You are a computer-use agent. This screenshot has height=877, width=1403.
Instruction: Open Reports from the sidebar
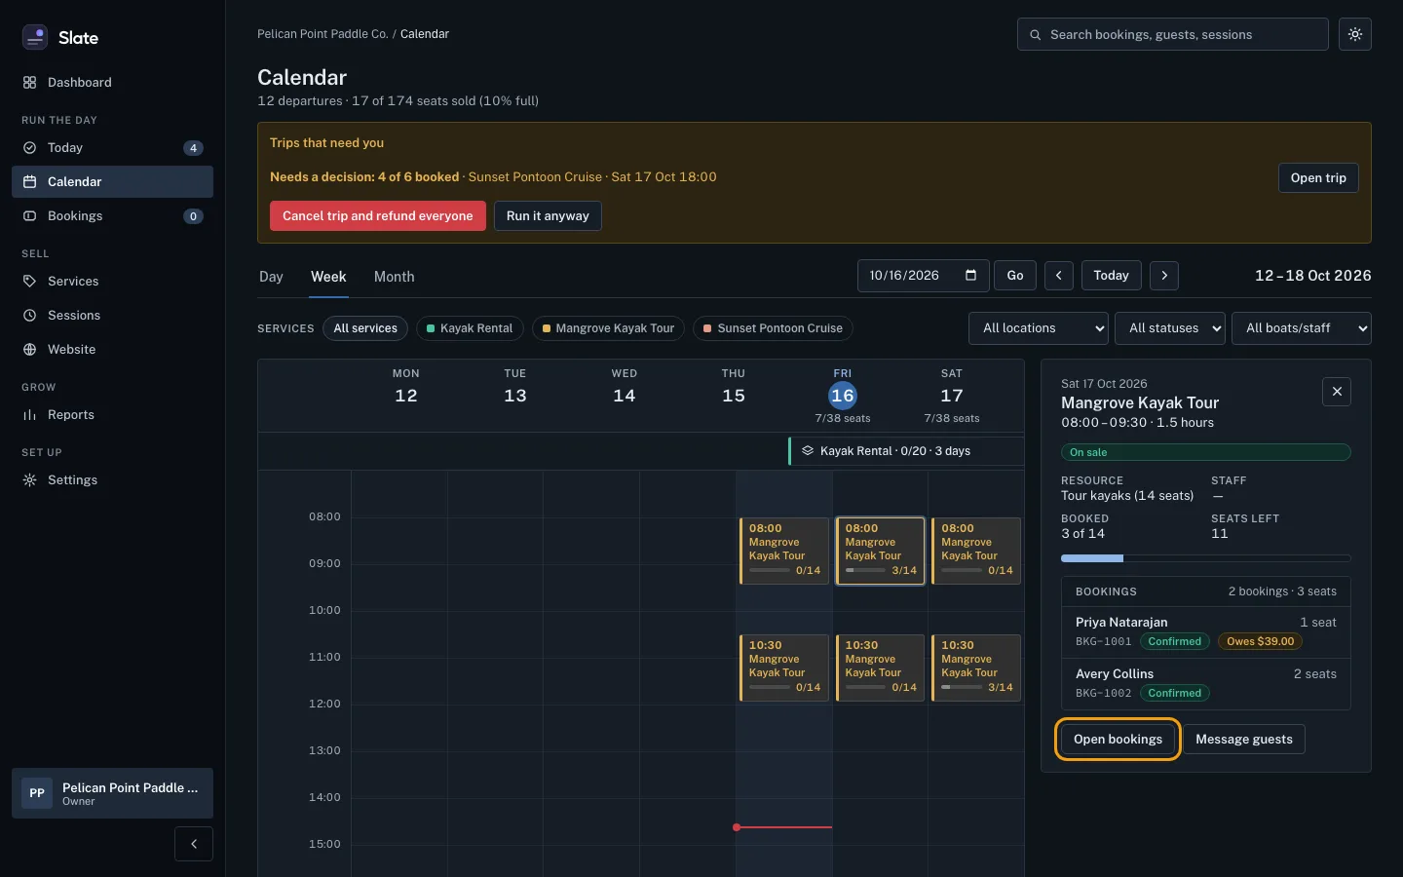(x=112, y=415)
